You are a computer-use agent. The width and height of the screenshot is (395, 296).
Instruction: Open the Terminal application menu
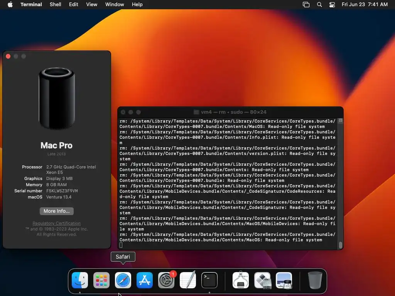coord(31,4)
